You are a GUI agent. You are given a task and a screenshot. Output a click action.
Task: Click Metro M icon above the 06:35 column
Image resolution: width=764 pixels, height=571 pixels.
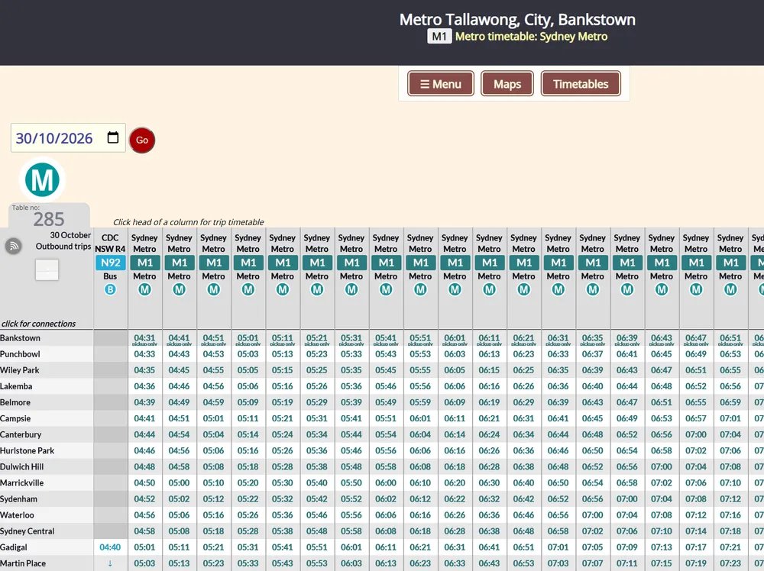pyautogui.click(x=593, y=289)
